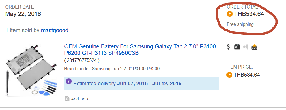Viewport: 286px width, 110px height.
Task: Click the orange icon beside Order Total amount
Action: (x=230, y=14)
